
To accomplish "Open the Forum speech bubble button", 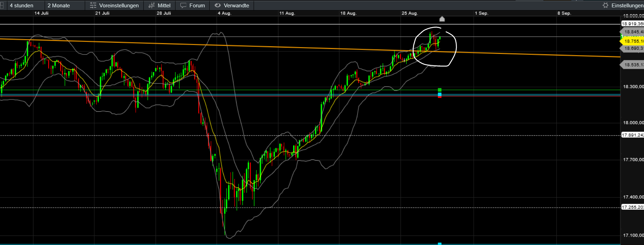I will (x=193, y=5).
